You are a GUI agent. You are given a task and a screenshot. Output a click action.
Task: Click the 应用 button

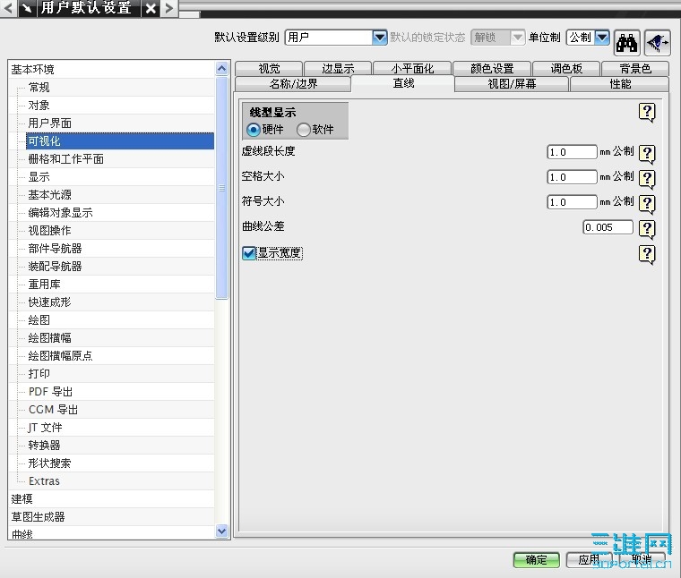(590, 560)
